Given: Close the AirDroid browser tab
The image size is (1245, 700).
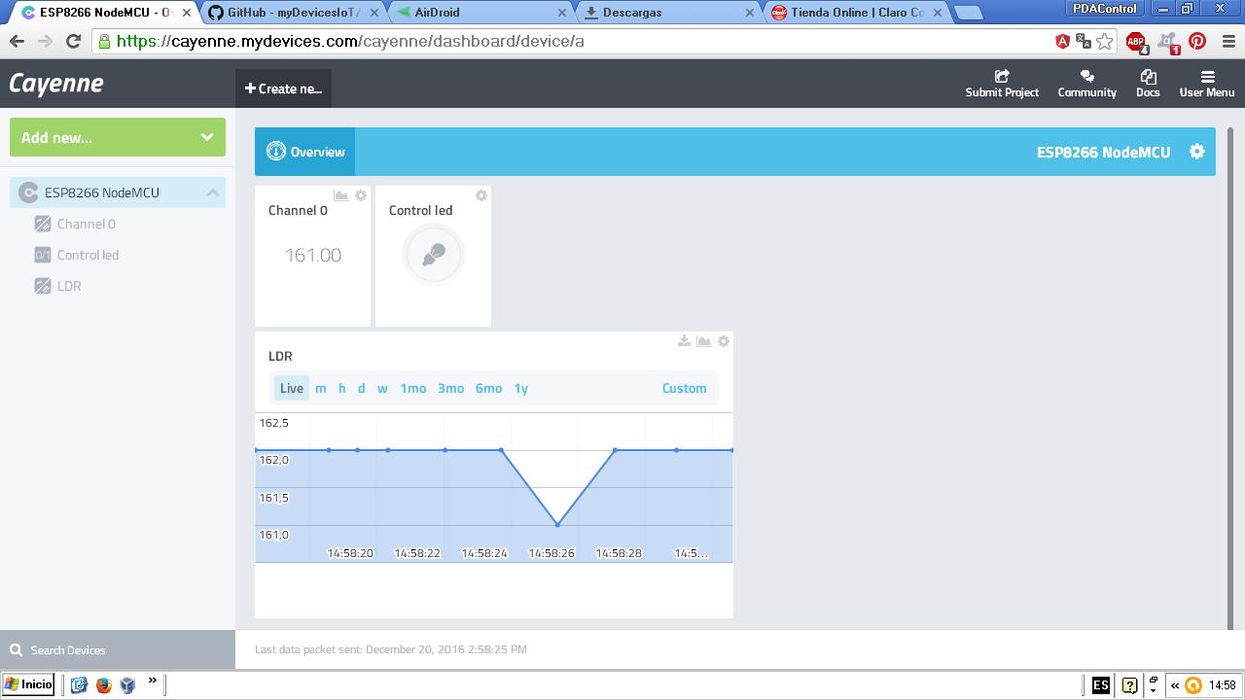Looking at the screenshot, I should point(562,13).
